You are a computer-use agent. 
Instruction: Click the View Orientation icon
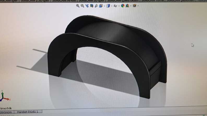coord(101,6)
